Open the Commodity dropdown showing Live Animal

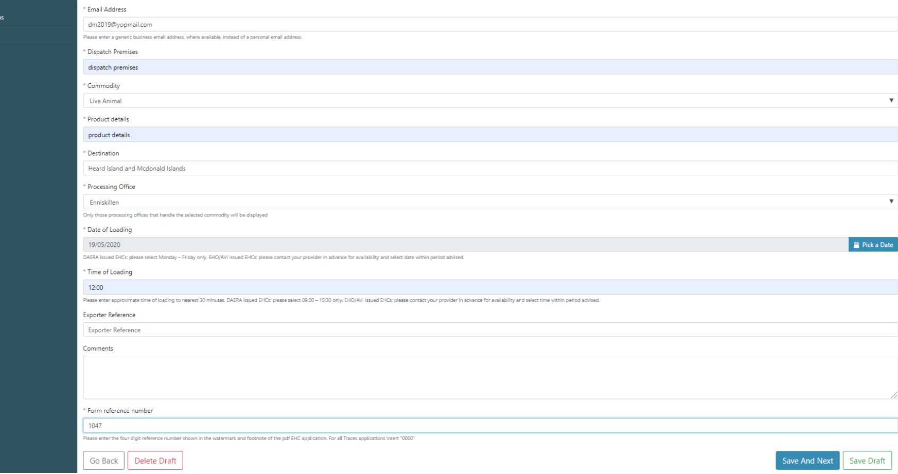(x=490, y=101)
